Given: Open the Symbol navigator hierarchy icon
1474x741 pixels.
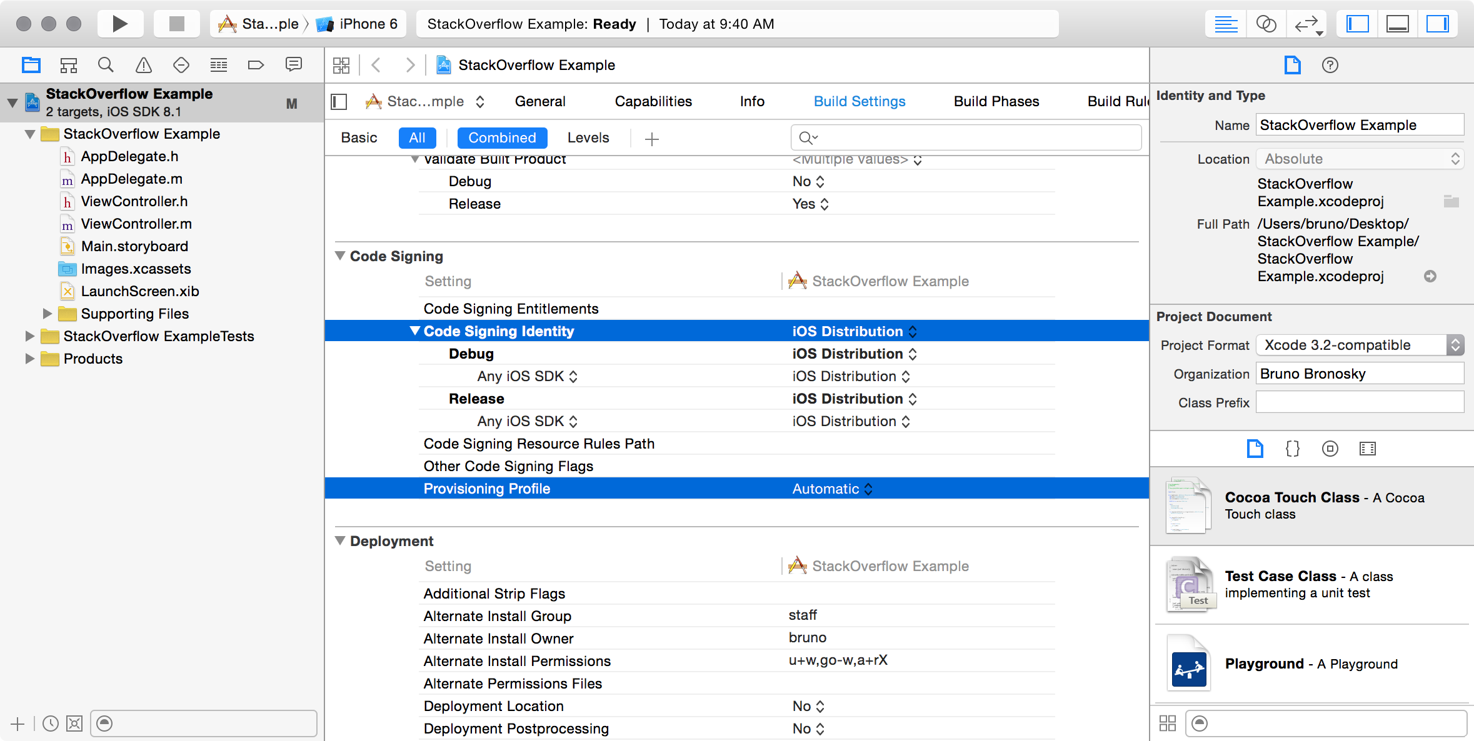Looking at the screenshot, I should [68, 65].
